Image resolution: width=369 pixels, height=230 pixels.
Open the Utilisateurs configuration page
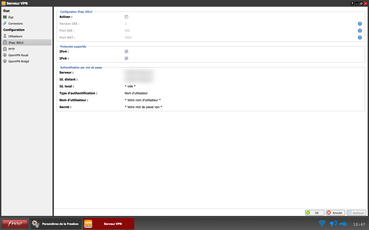click(27, 36)
